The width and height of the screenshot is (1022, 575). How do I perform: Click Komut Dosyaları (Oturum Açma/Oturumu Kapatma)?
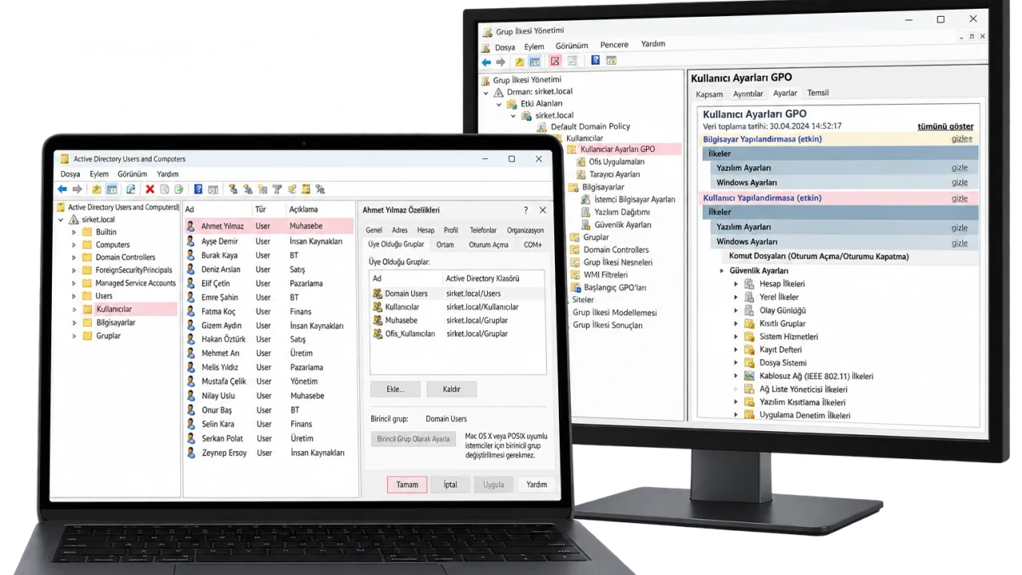818,257
